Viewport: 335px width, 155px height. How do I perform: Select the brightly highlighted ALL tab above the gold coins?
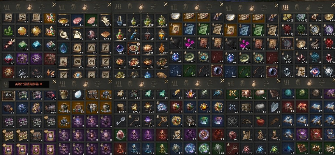[x=286, y=8]
